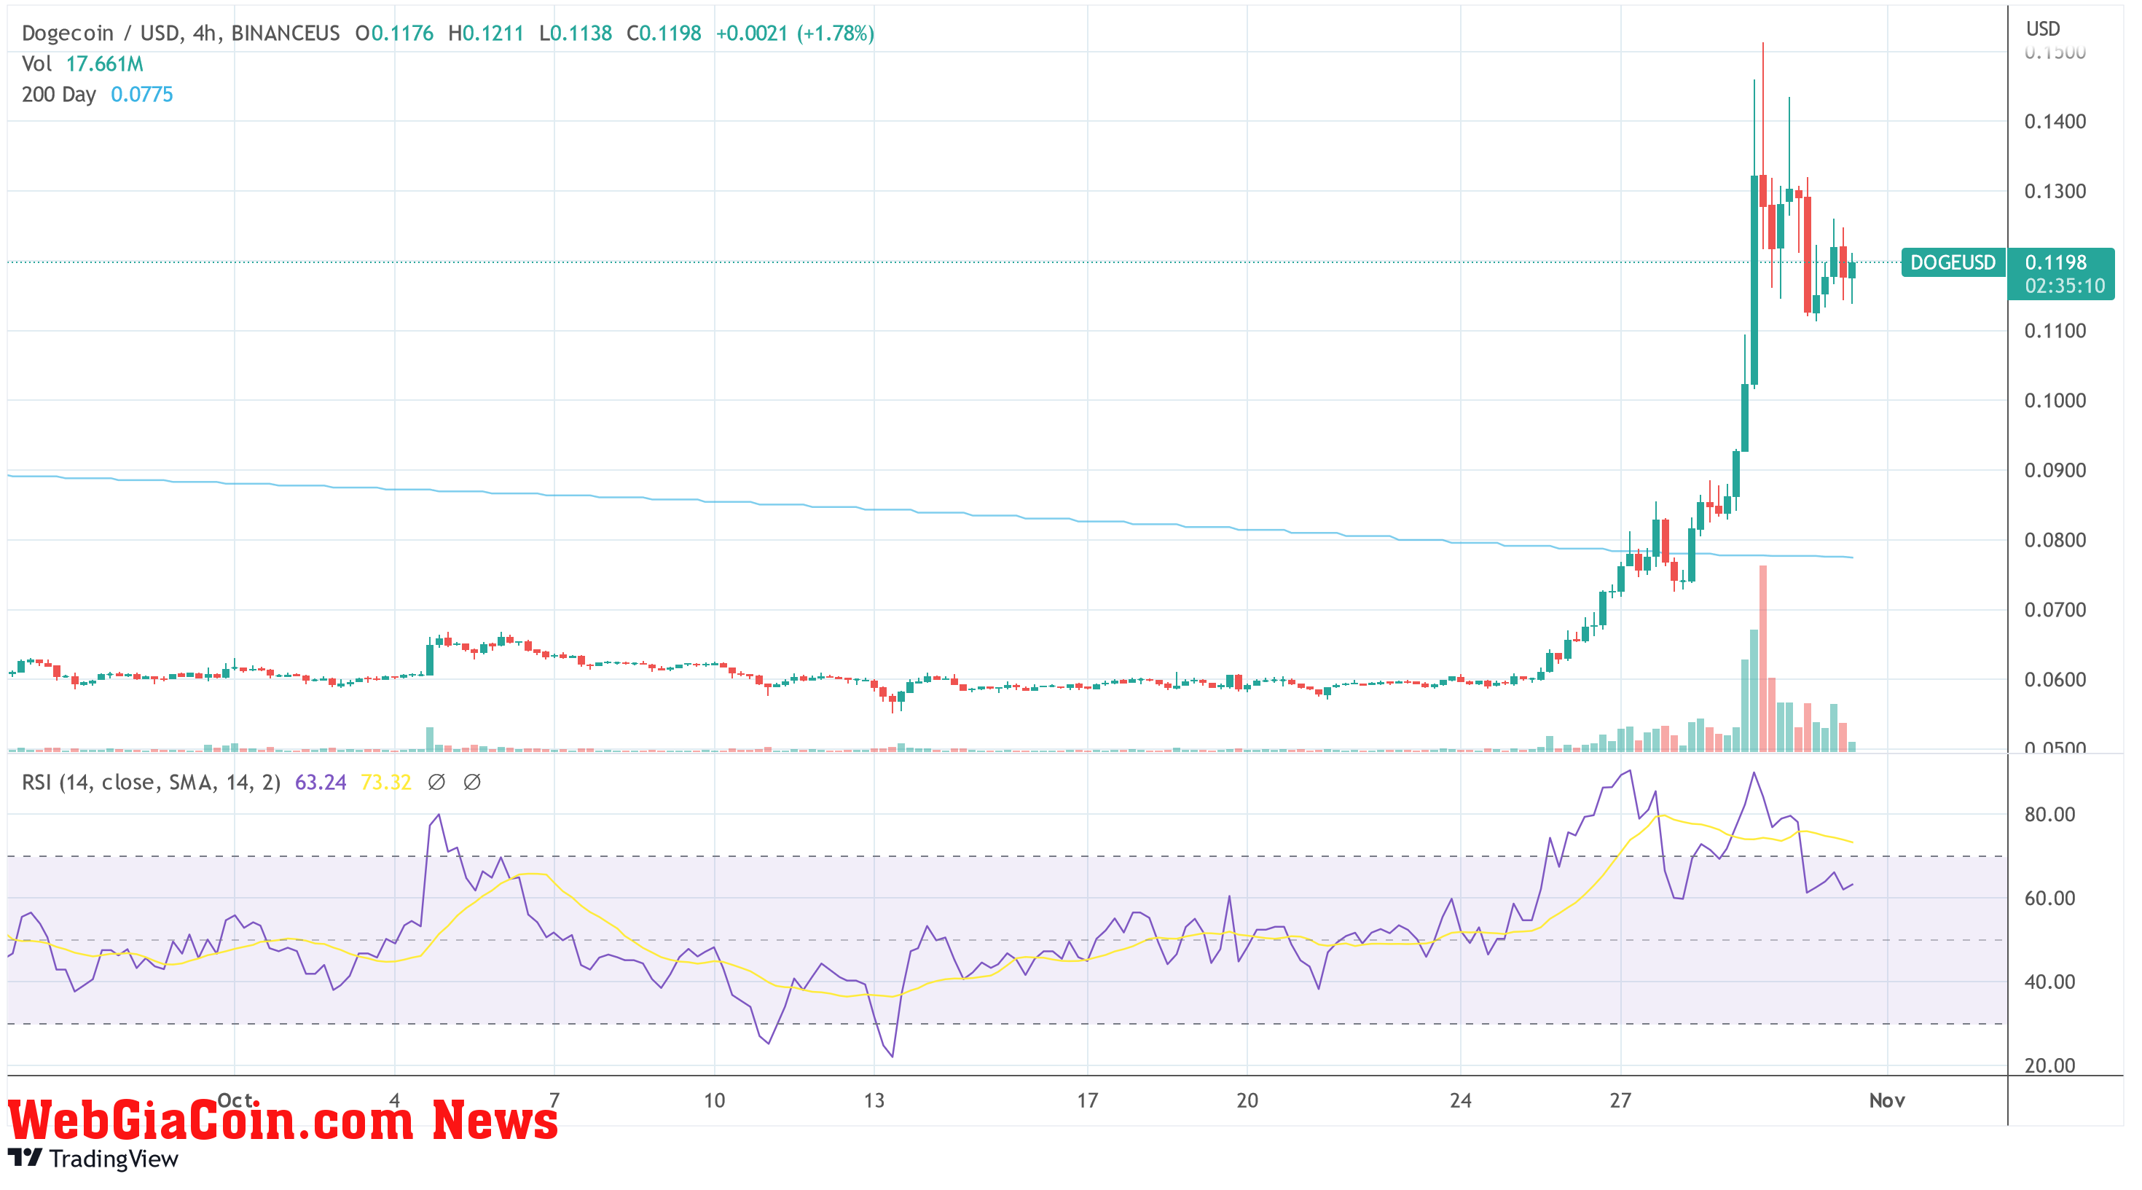Click the RSI value 63.24
The width and height of the screenshot is (2142, 1190).
[320, 783]
